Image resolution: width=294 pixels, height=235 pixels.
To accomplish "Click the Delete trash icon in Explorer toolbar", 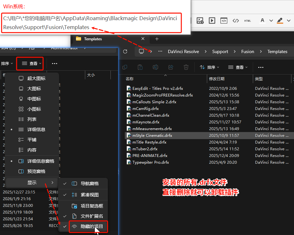I will (x=186, y=67).
